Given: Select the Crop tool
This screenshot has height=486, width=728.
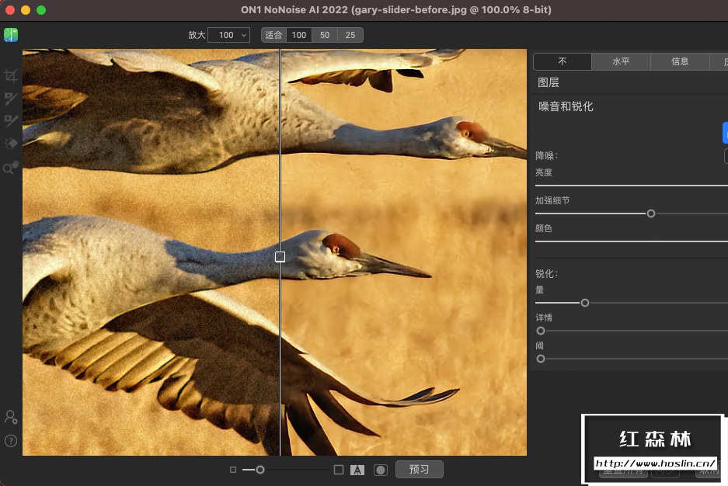Looking at the screenshot, I should click(11, 75).
